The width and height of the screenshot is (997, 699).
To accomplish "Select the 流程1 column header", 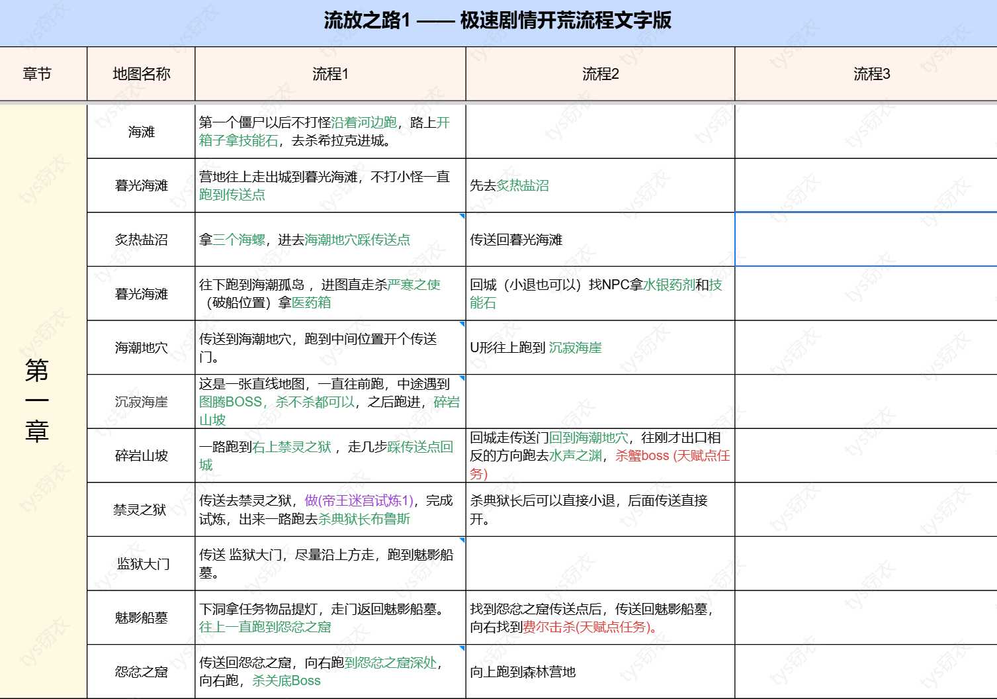I will click(x=330, y=74).
